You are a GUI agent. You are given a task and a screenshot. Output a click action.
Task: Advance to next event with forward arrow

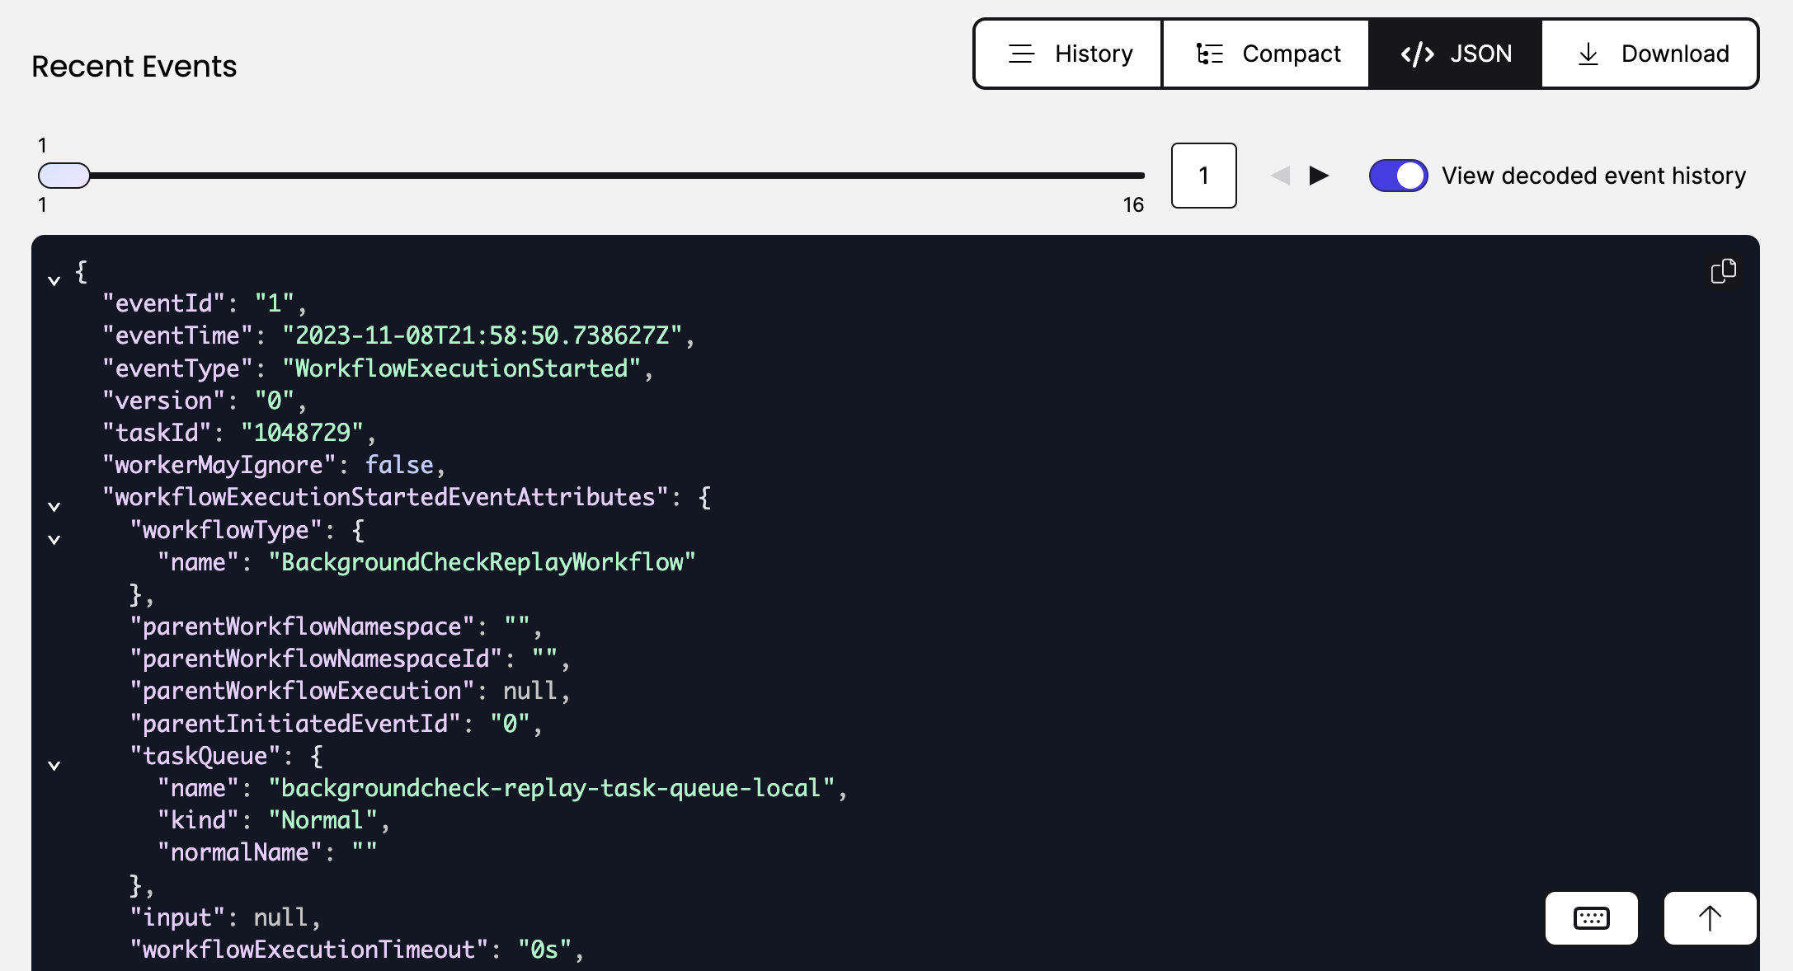pyautogui.click(x=1320, y=176)
